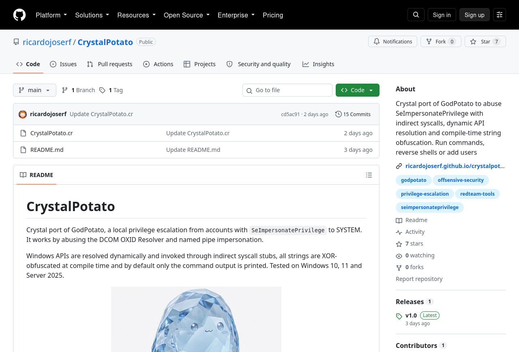Click the Go to file search field
The image size is (519, 352).
coord(287,90)
